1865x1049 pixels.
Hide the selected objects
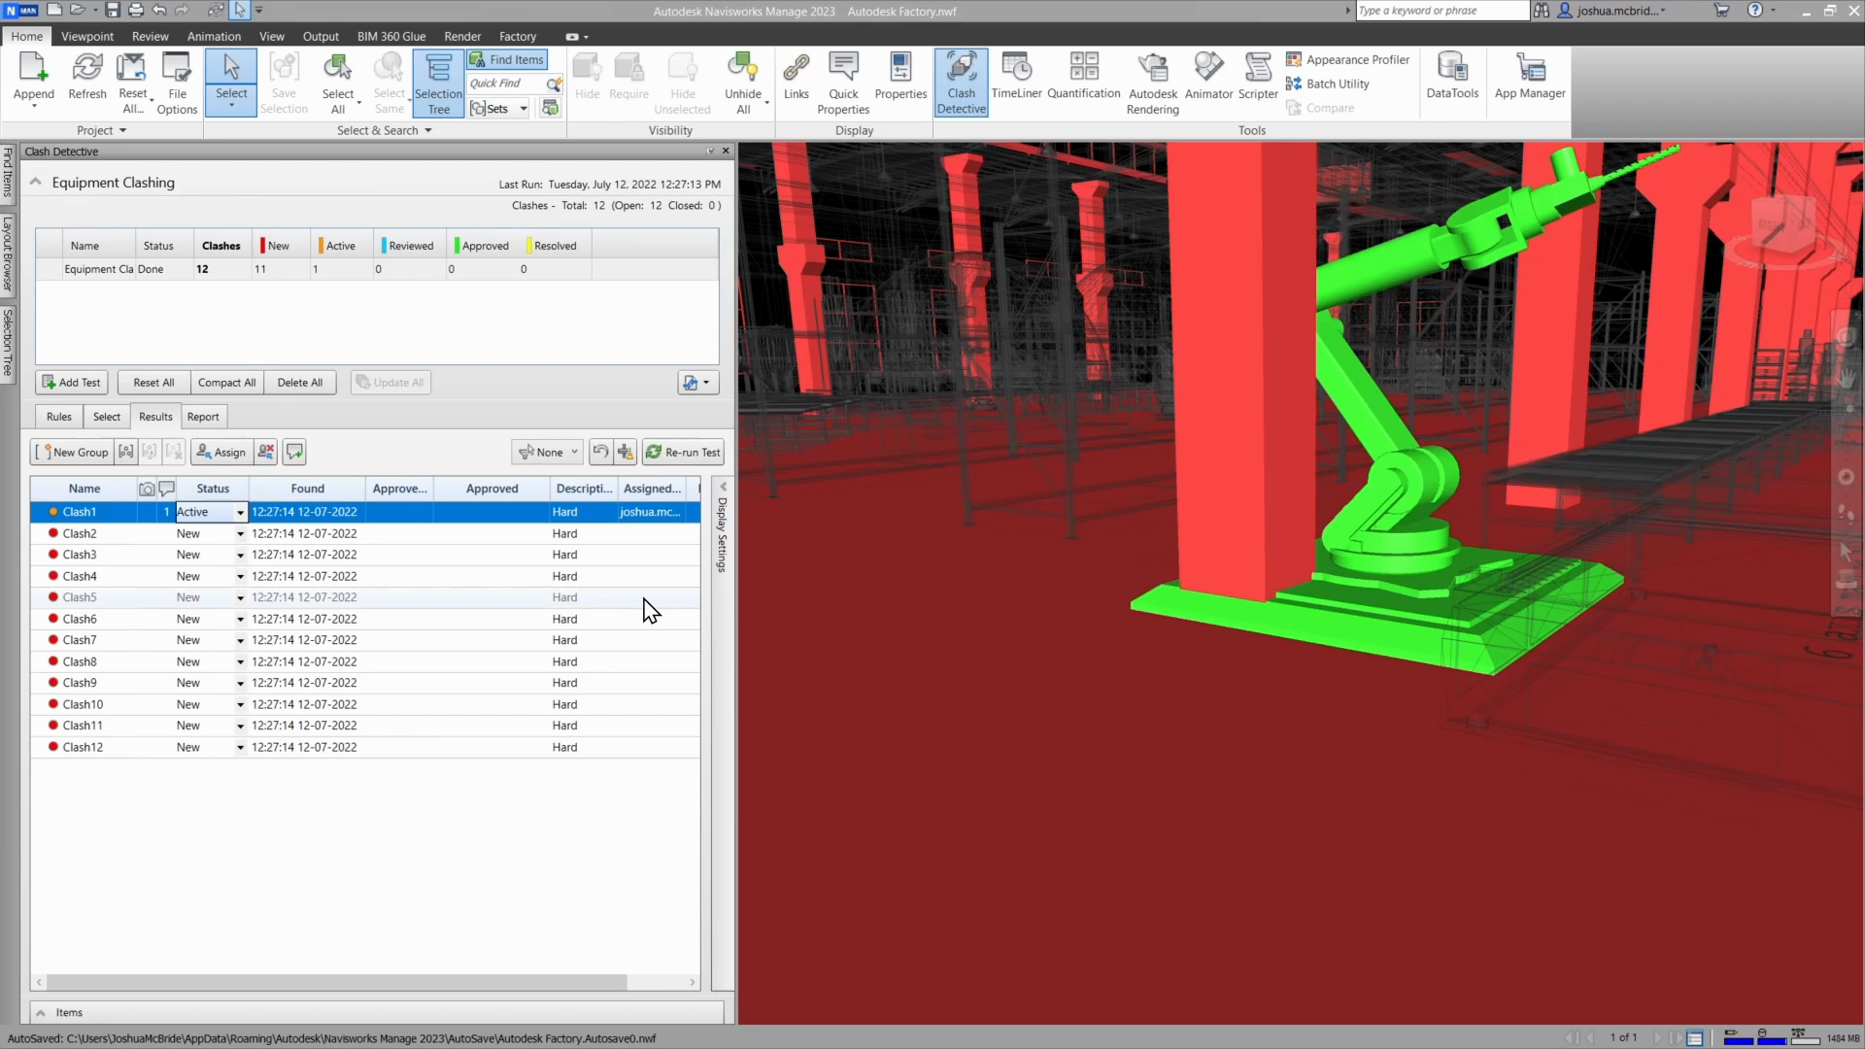click(587, 78)
